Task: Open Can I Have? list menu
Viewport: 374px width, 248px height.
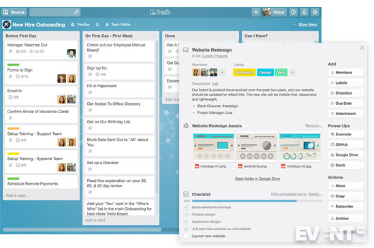Action: click(313, 35)
